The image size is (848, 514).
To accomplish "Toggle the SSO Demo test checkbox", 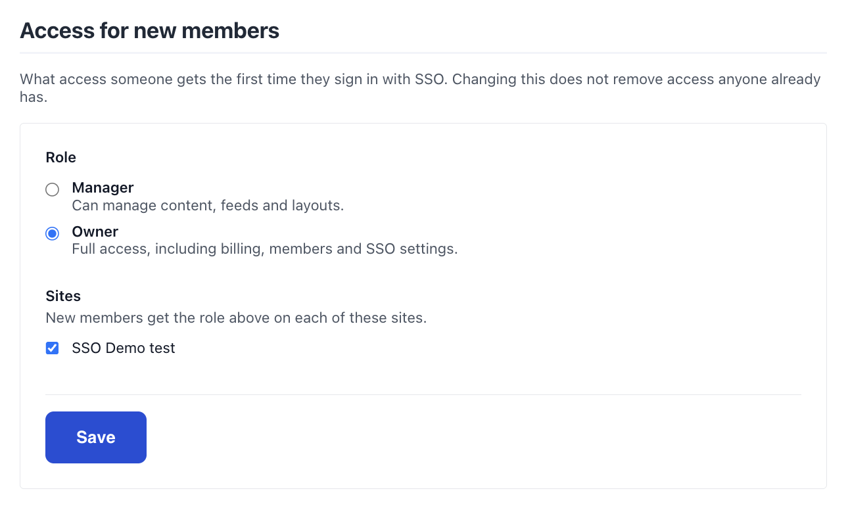I will click(52, 348).
